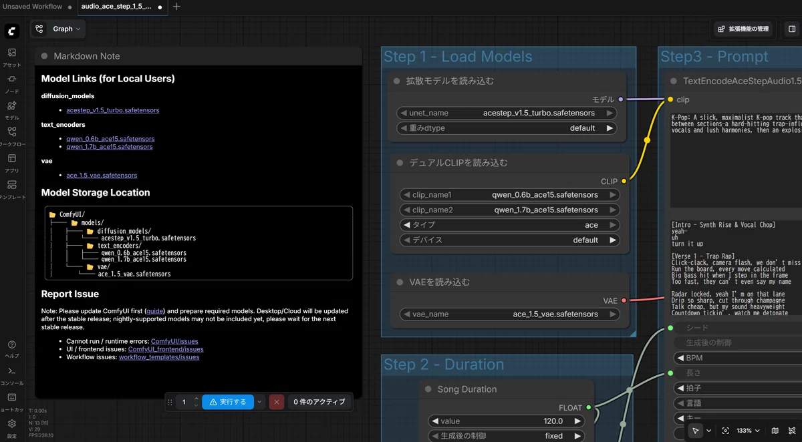The height and width of the screenshot is (442, 802).
Task: Increase the batch count with up arrow
Action: click(x=196, y=399)
